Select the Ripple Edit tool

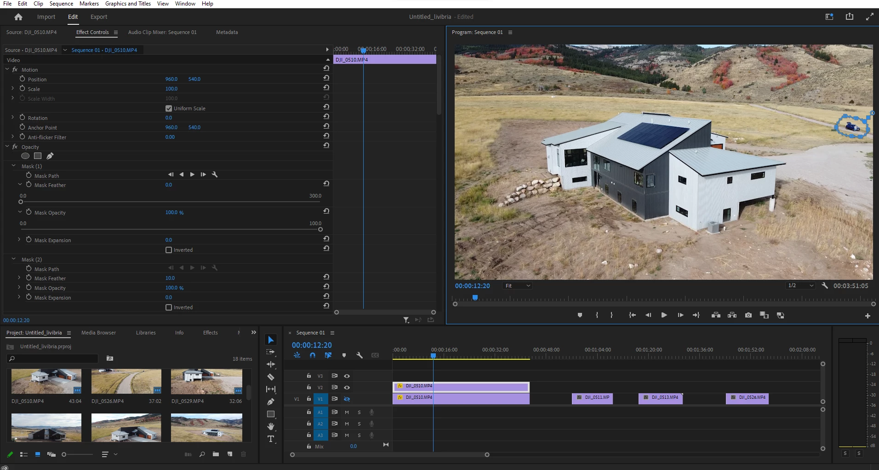pos(271,364)
